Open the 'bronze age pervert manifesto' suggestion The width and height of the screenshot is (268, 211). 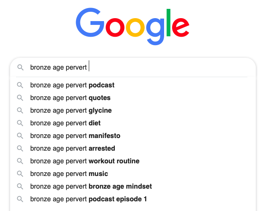(x=75, y=136)
